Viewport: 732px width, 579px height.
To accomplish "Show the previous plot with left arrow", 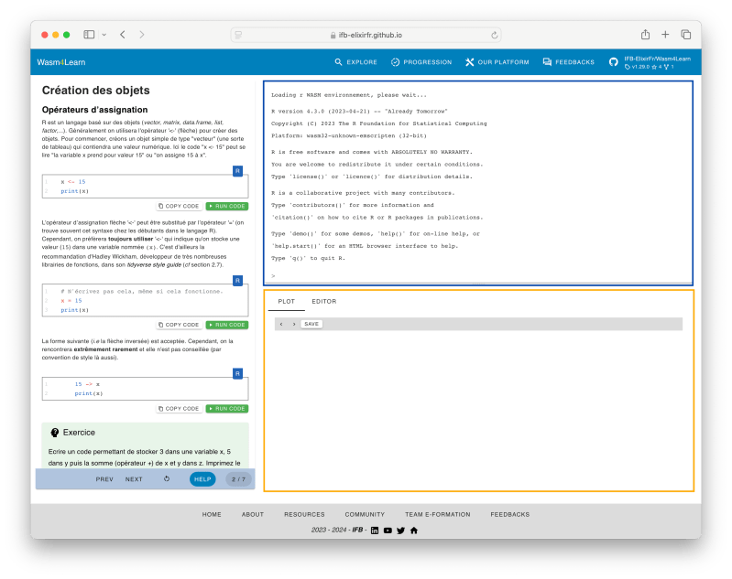I will tap(281, 324).
